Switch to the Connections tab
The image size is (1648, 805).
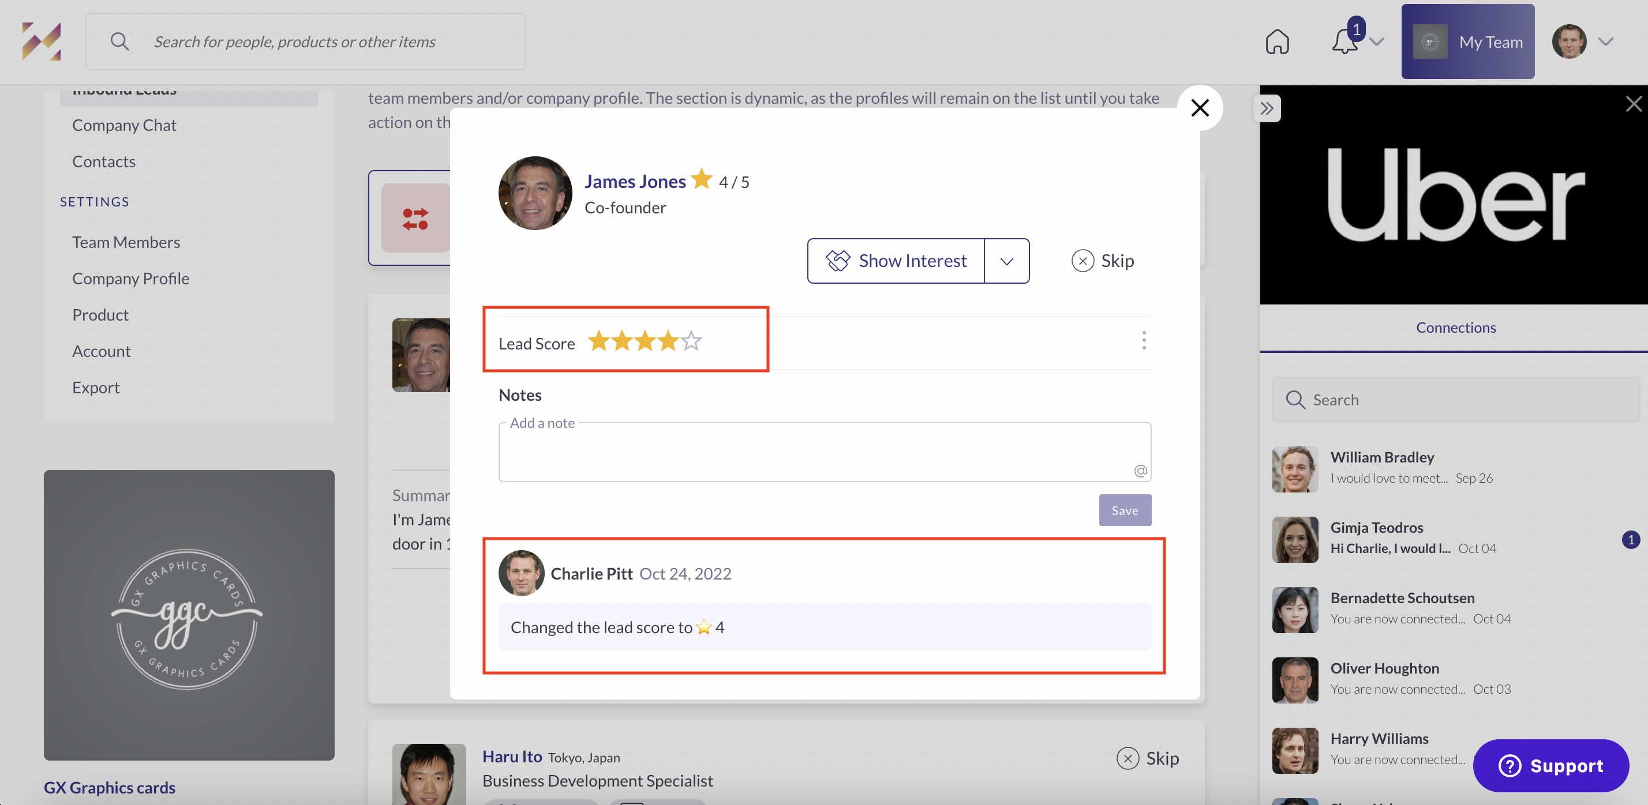(x=1455, y=328)
